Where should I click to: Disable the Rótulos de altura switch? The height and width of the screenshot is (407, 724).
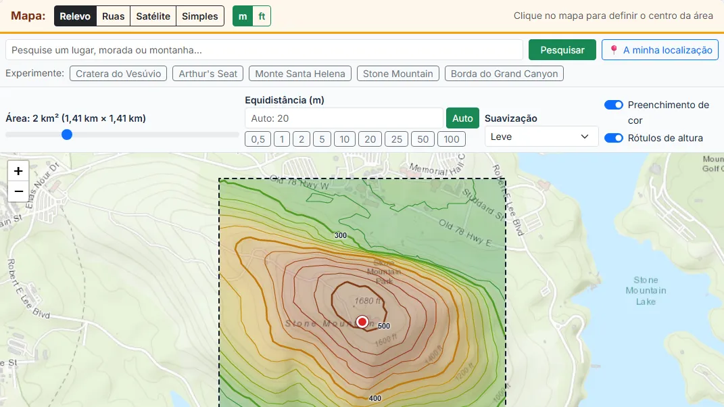(x=614, y=138)
